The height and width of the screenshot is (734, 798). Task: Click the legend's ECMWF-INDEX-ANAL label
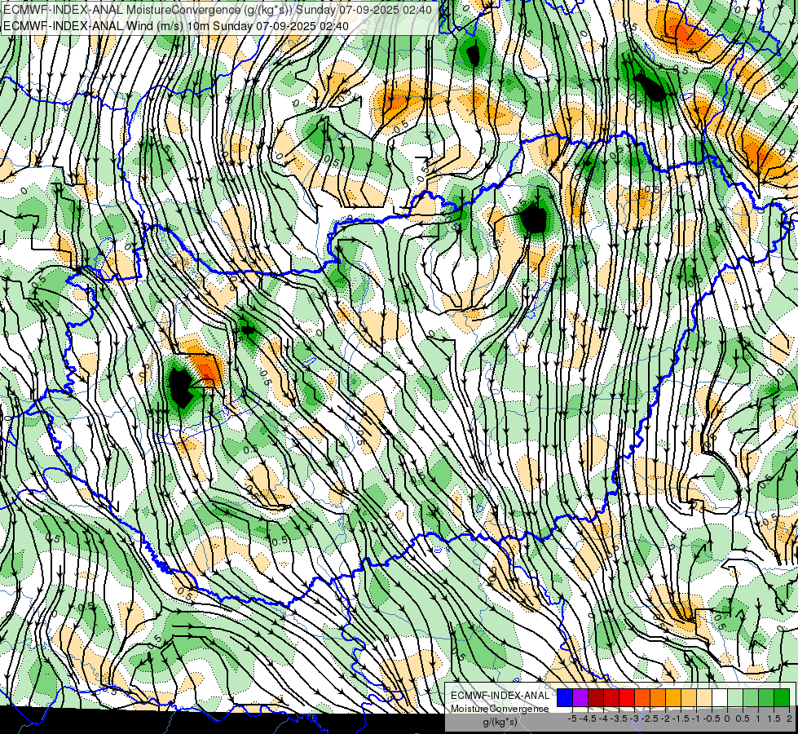(x=500, y=696)
